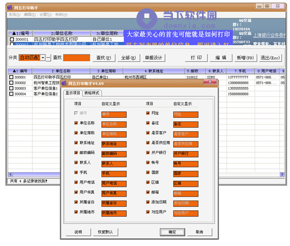The image size is (290, 246).
Task: Click the horizontal scrollbar right arrow
Action: [282, 175]
